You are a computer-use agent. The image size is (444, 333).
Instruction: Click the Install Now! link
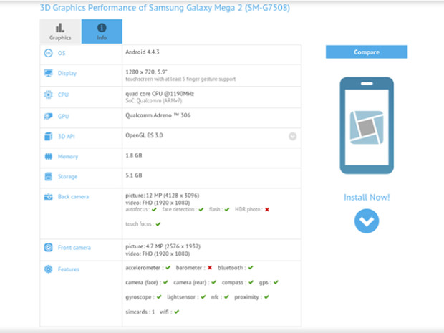367,197
